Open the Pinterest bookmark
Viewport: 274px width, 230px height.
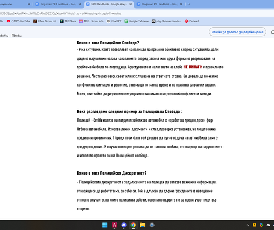(x=192, y=21)
